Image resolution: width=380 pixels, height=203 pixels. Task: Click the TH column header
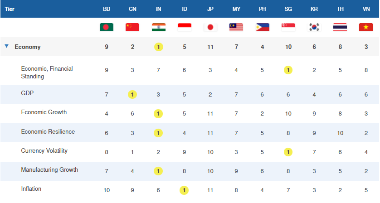tap(340, 9)
